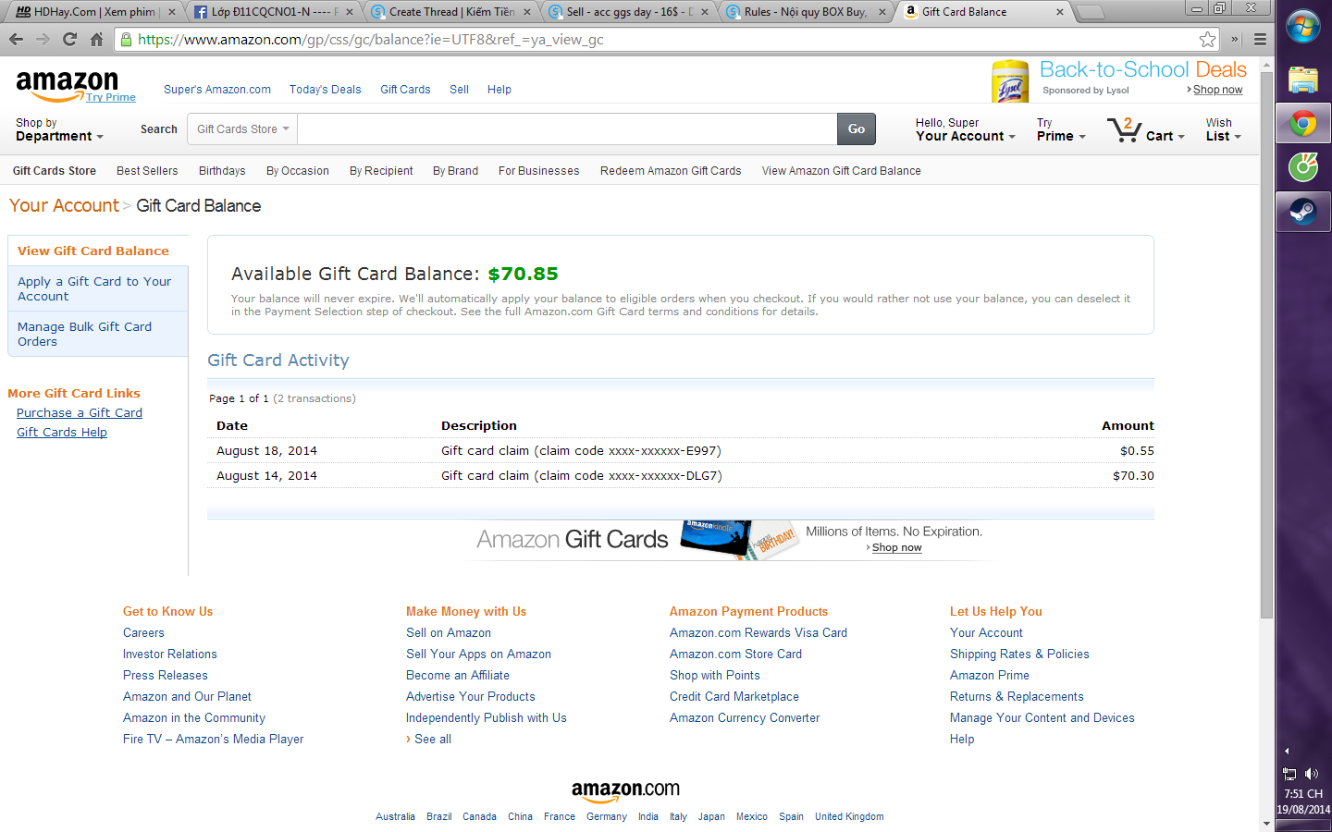The image size is (1332, 832).
Task: Select By Occasion in the nav bar
Action: coord(298,171)
